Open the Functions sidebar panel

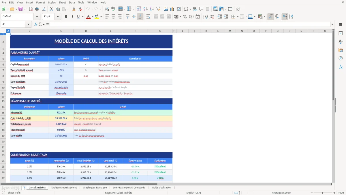click(341, 67)
